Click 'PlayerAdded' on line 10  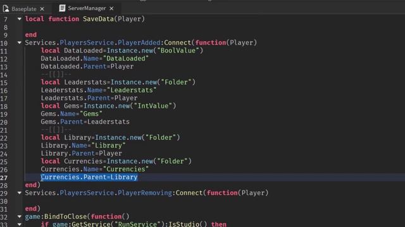139,42
